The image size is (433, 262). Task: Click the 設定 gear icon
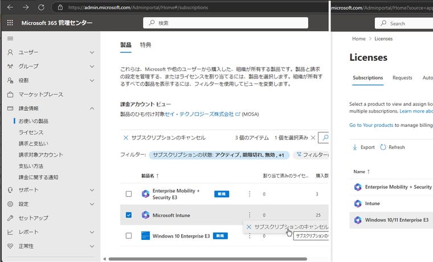[10, 204]
